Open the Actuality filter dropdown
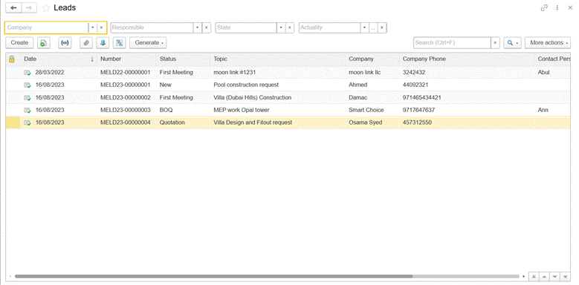Image resolution: width=579 pixels, height=285 pixels. click(365, 27)
